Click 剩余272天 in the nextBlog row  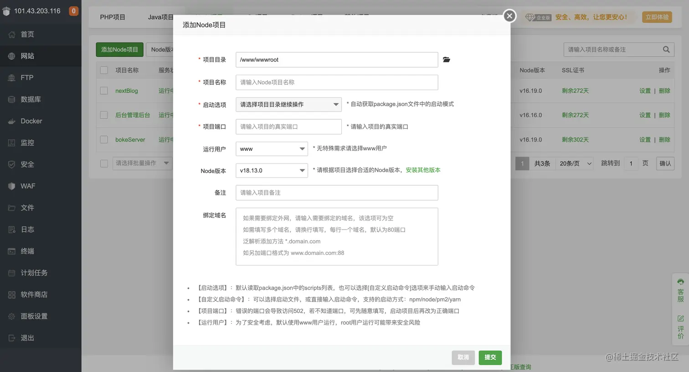tap(575, 91)
